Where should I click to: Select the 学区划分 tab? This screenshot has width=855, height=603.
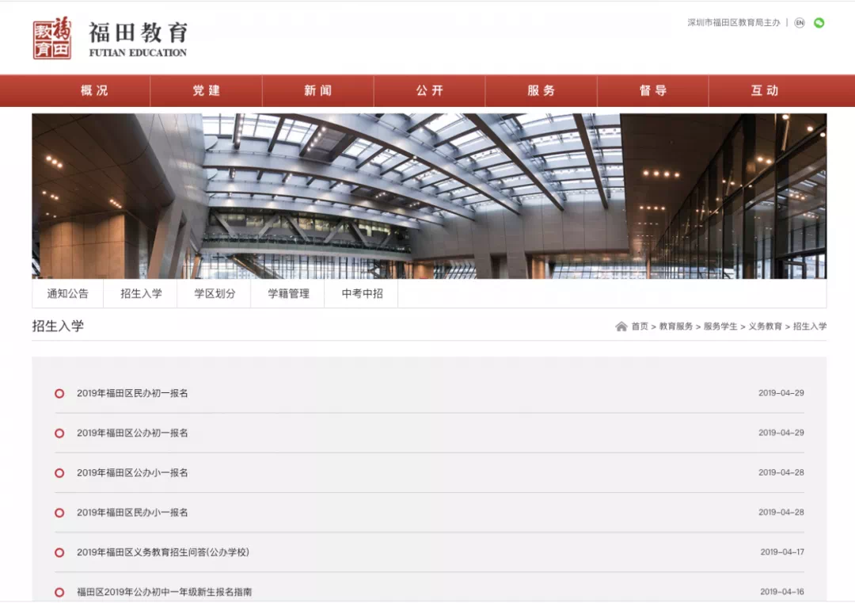point(215,294)
